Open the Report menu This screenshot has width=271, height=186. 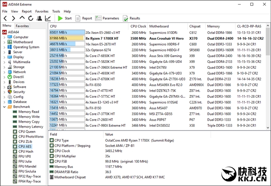(27, 11)
